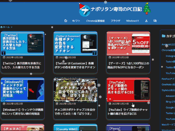Click calendar icon on チョコがけポテトチップス card
Viewport: 175px width, 131px height.
point(57,104)
